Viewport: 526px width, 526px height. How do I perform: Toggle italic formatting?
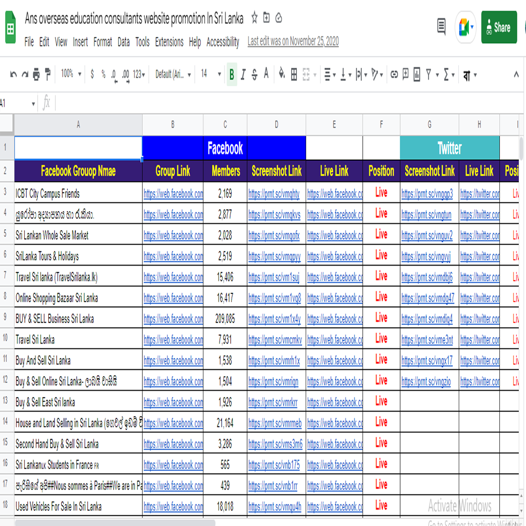(243, 74)
